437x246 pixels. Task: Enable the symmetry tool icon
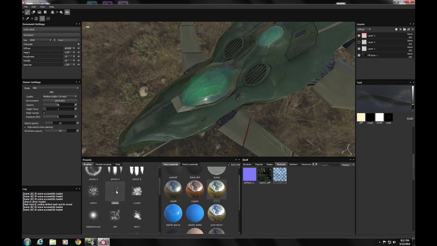[36, 18]
